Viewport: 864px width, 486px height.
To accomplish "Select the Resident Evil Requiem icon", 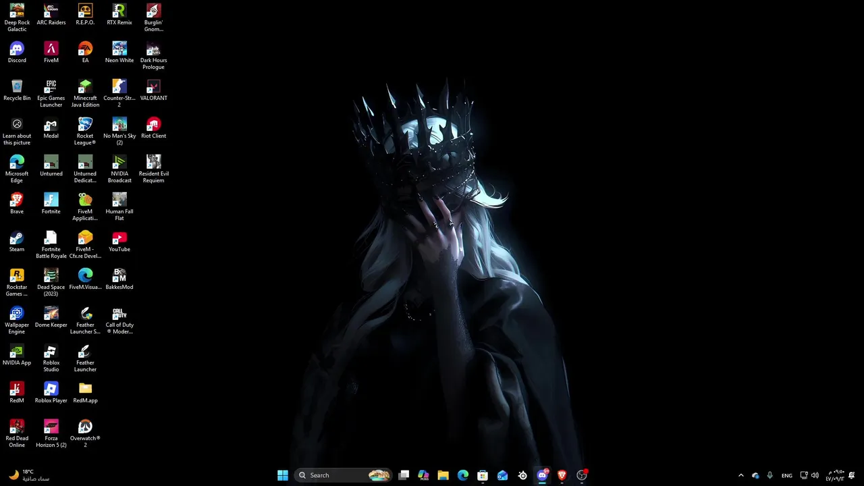I will point(153,169).
